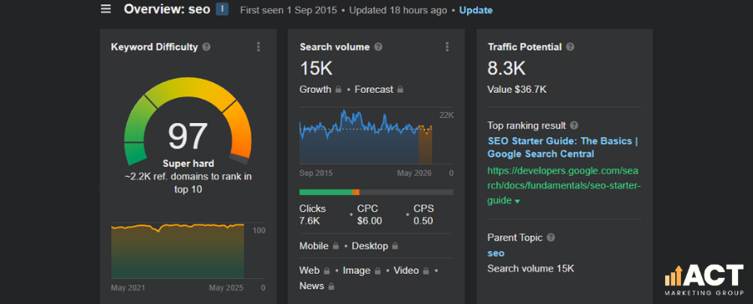Click Top ranking result help icon
This screenshot has height=304, width=753.
(574, 126)
